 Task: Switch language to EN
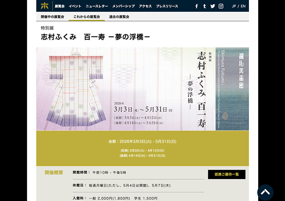[243, 6]
